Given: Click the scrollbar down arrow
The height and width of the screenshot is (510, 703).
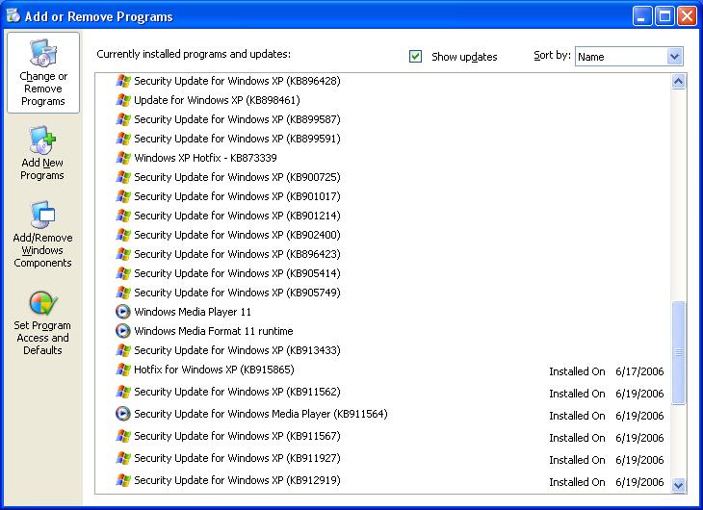Looking at the screenshot, I should 678,485.
